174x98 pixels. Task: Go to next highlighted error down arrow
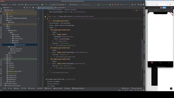tap(142, 10)
